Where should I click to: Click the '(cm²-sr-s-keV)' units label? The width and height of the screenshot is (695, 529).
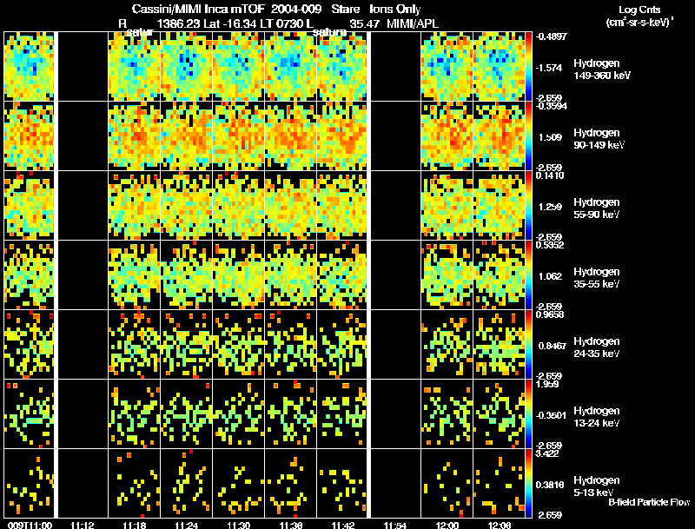[639, 22]
